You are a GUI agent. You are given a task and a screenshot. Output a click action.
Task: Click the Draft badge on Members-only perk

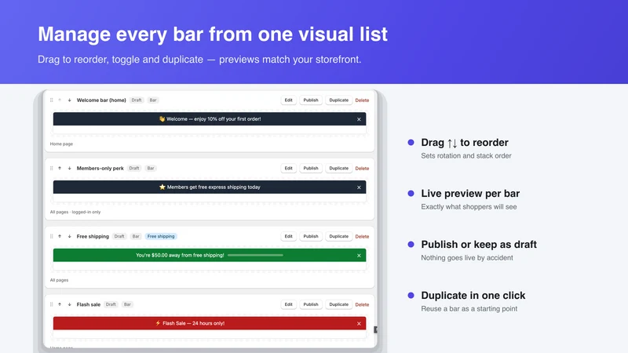coord(134,168)
